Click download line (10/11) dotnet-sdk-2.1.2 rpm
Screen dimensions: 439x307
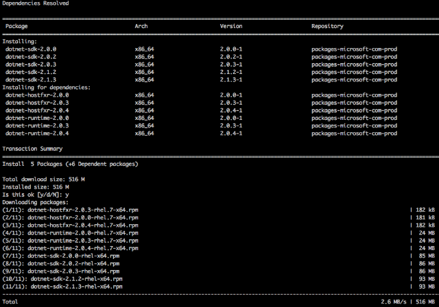(x=62, y=279)
